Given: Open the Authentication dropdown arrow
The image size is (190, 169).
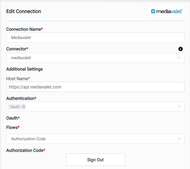Looking at the screenshot, I should pos(179,106).
